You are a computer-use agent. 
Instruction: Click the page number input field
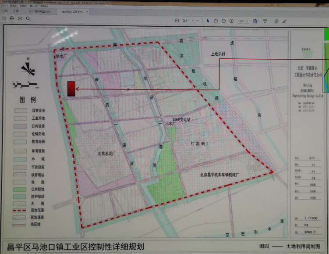192,21
